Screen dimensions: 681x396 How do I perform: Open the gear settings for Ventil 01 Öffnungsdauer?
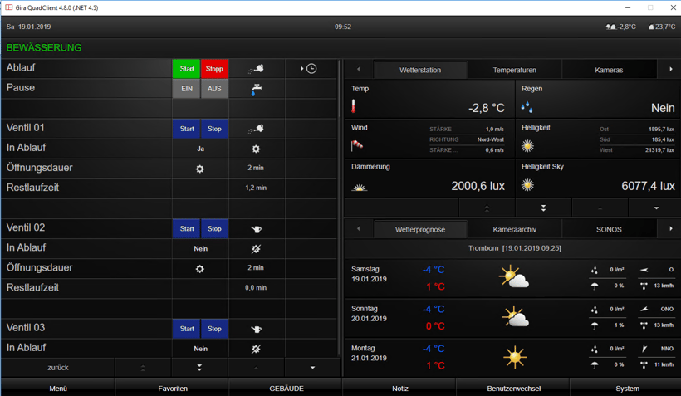199,169
